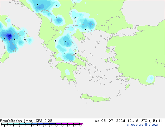Click the map value '3' over central Greece
Image resolution: width=165 pixels, height=127 pixels.
65,41
